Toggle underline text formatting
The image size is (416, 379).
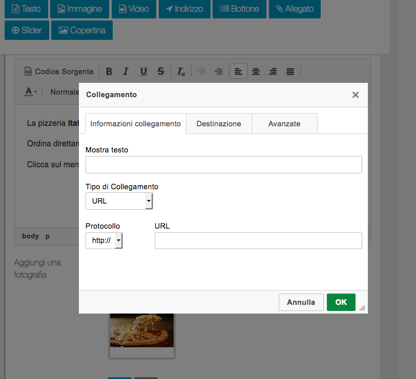(143, 72)
